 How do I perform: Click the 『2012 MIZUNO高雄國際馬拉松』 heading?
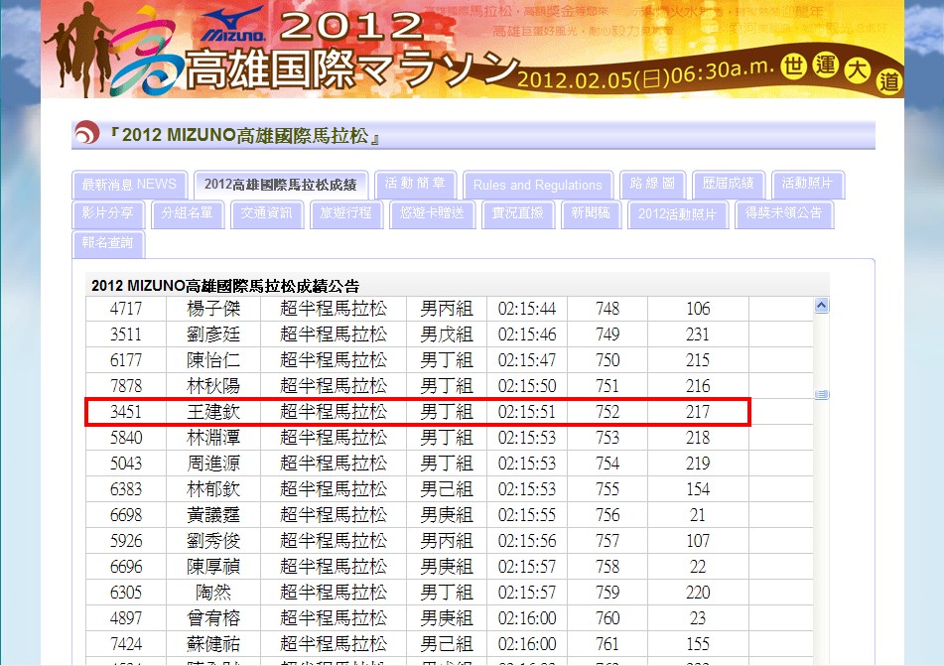pyautogui.click(x=244, y=135)
